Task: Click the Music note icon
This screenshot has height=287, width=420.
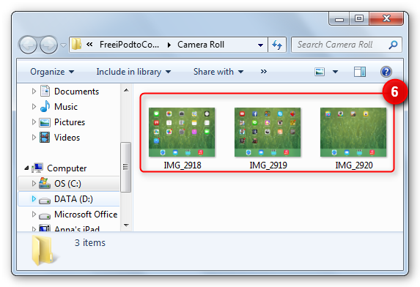Action: coord(45,106)
